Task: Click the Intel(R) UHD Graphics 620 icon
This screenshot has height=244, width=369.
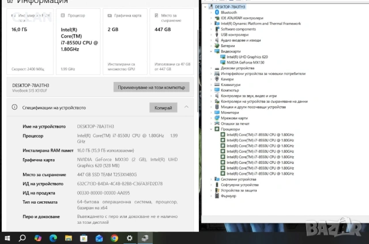Action: pos(223,57)
